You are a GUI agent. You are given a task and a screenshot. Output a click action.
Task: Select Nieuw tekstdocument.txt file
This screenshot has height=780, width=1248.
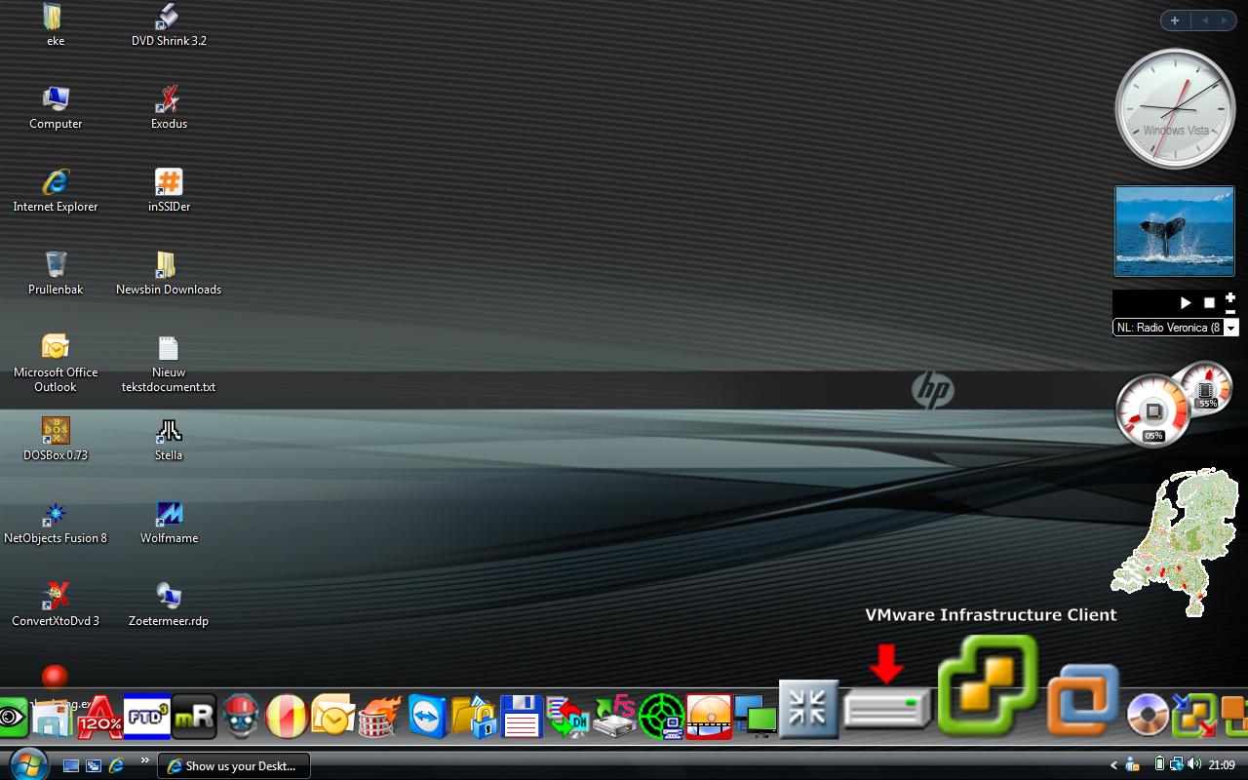coord(169,363)
